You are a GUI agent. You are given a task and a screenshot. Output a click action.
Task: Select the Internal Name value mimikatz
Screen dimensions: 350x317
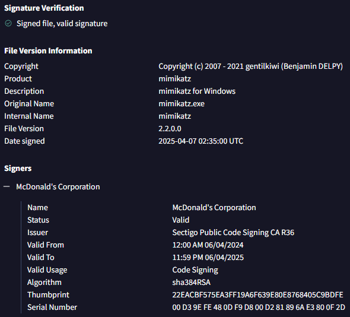[x=175, y=116]
